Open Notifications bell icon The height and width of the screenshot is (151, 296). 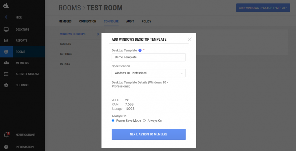coord(6,135)
